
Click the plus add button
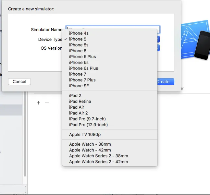[x=38, y=103]
